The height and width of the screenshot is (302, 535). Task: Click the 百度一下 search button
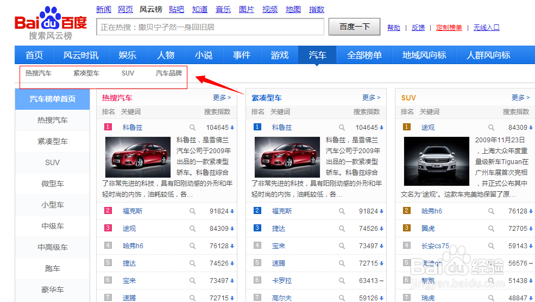coord(355,27)
